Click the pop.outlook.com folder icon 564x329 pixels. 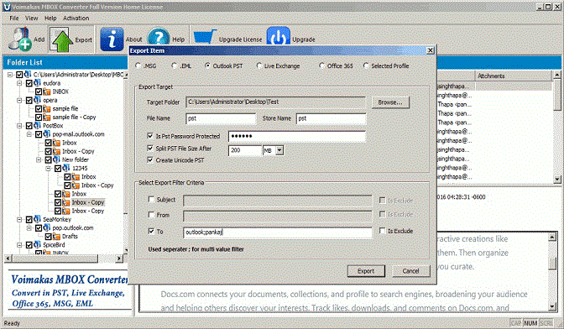coord(47,227)
